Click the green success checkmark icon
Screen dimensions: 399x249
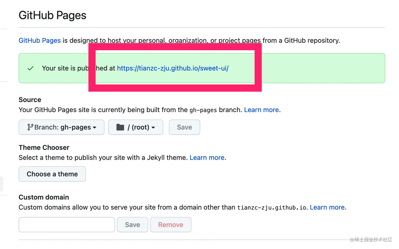31,68
